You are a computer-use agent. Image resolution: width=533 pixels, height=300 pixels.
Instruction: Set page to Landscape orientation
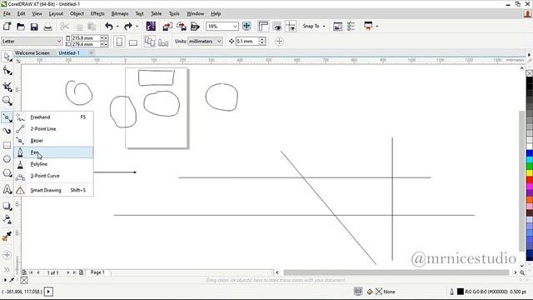coord(133,42)
